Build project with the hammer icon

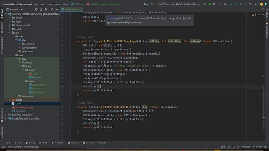coord(152,4)
